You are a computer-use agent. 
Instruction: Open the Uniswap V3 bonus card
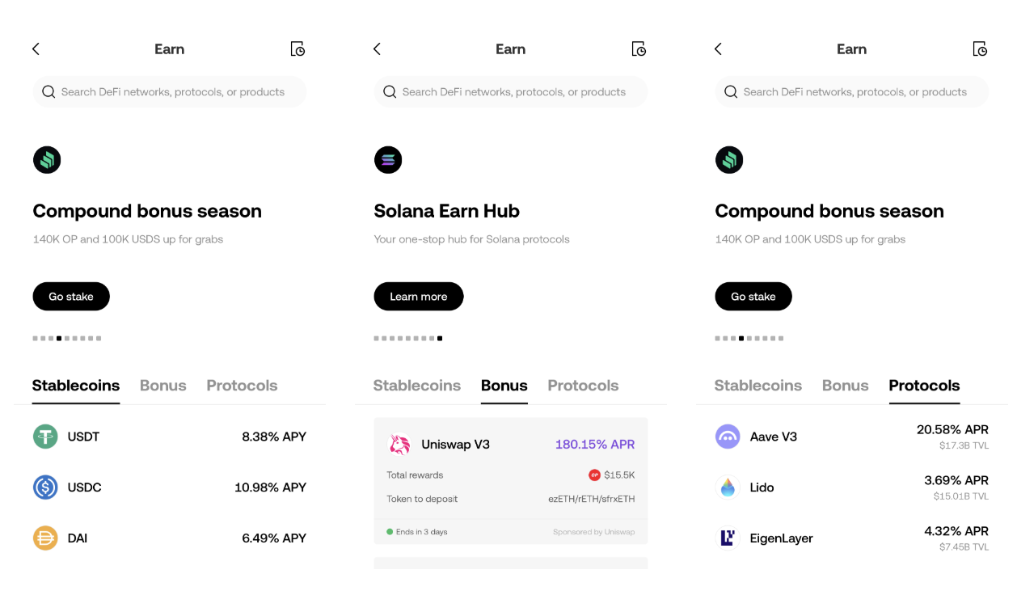tap(510, 481)
